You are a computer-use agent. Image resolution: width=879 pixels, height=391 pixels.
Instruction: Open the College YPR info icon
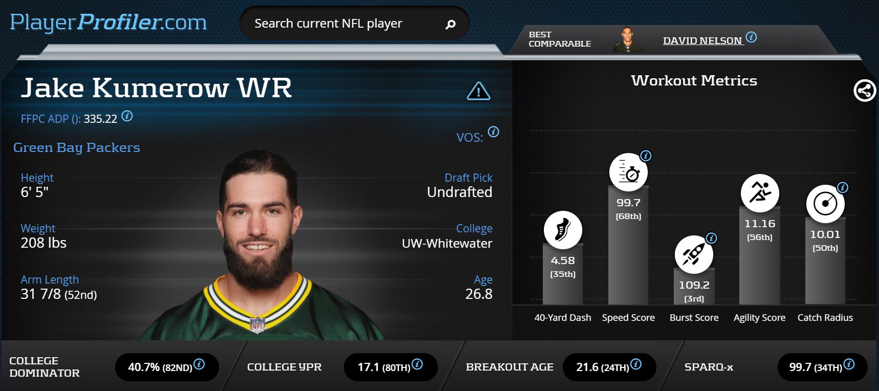417,364
